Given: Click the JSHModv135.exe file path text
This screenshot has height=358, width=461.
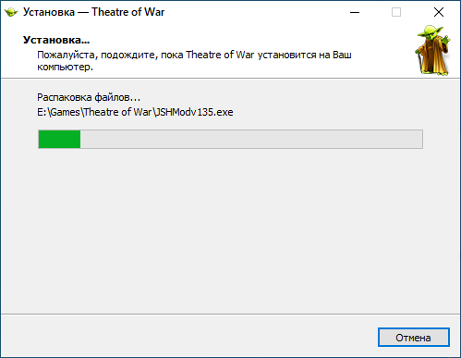Looking at the screenshot, I should [x=194, y=112].
